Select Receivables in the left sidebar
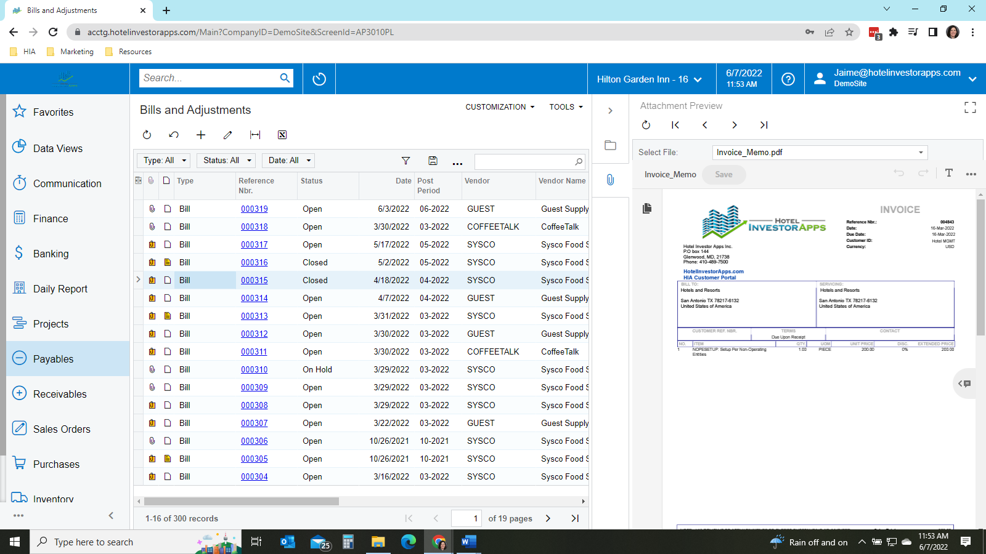 [x=60, y=394]
